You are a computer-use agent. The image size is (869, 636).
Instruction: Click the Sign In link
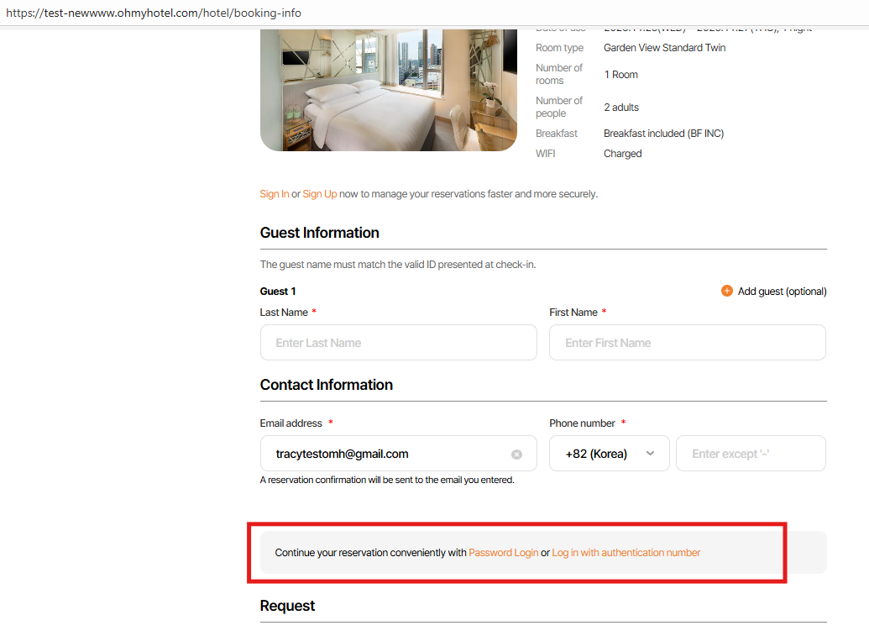pos(275,194)
